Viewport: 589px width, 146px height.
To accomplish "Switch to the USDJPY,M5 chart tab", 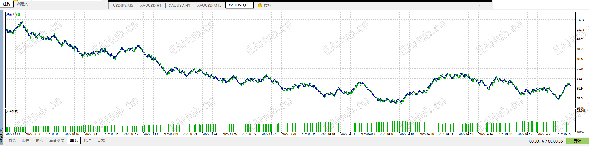I will tap(123, 5).
